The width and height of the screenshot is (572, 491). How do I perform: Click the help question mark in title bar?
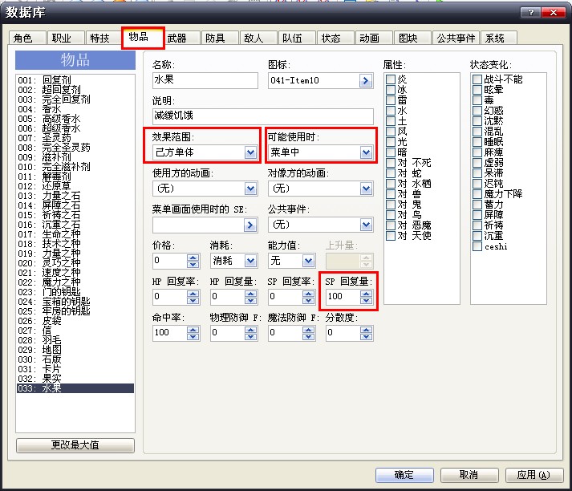click(x=531, y=12)
